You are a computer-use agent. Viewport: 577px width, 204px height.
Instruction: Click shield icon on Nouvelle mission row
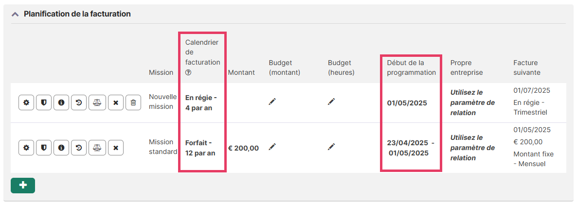tap(44, 102)
